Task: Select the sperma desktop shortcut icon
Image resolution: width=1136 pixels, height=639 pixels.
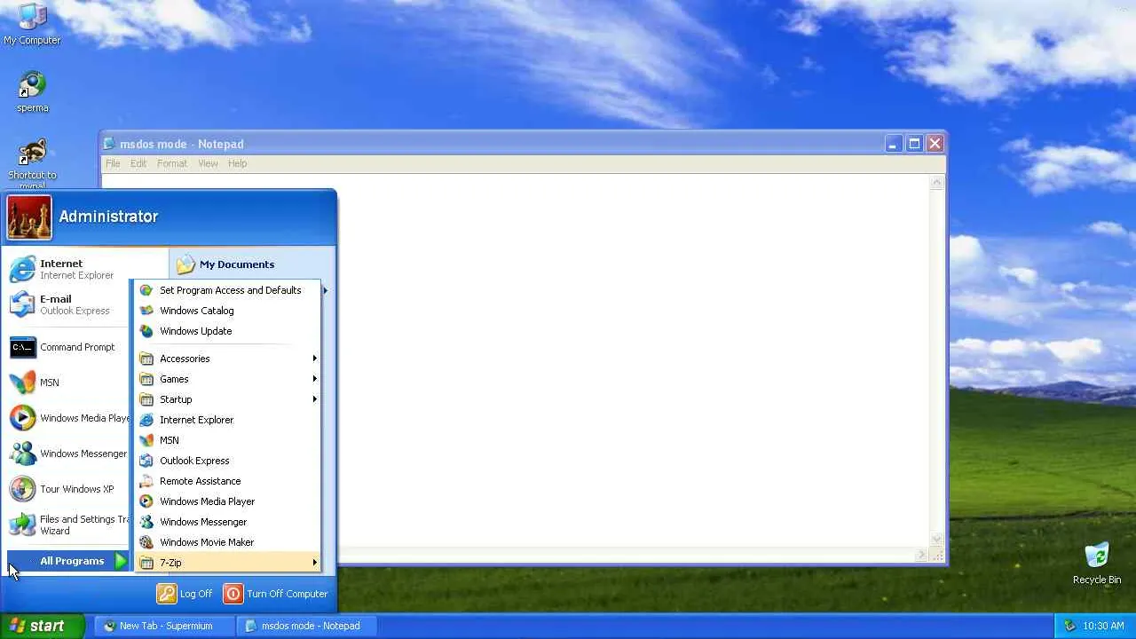Action: [32, 92]
